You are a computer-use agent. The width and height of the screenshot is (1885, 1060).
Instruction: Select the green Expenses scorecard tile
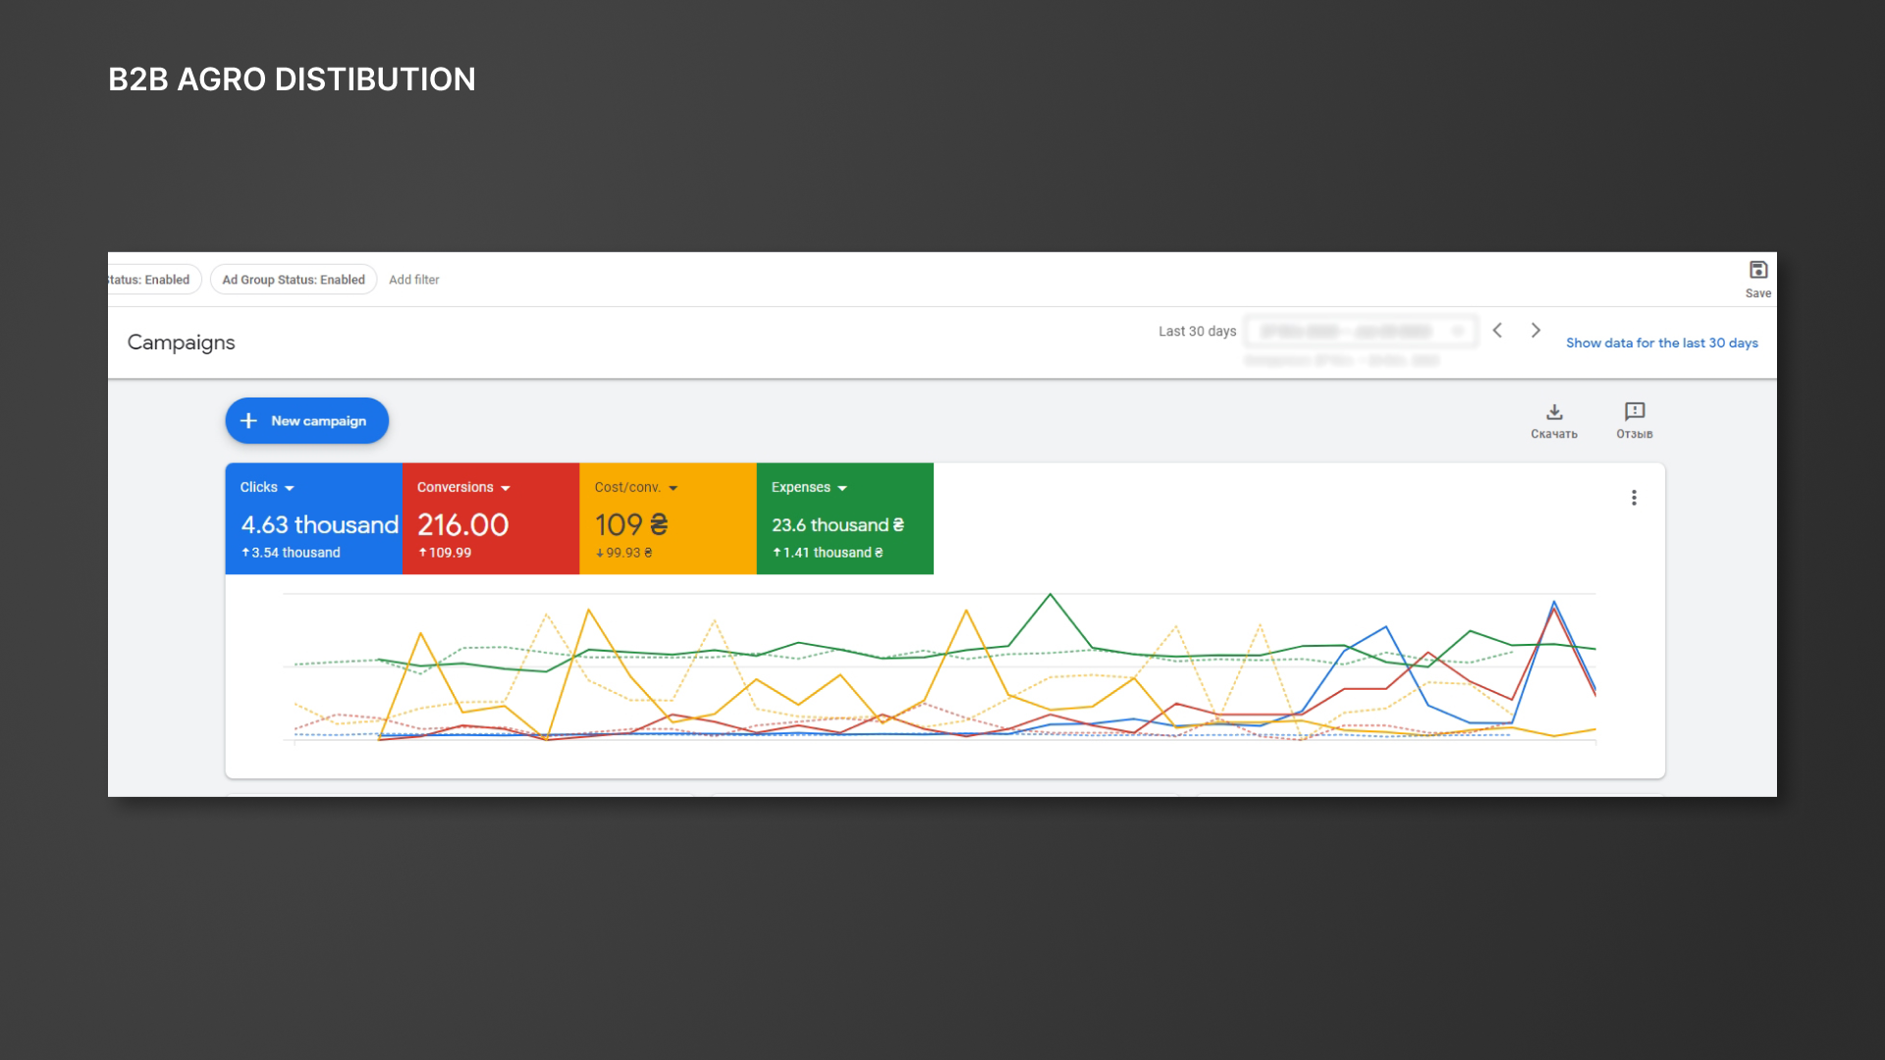pos(845,518)
